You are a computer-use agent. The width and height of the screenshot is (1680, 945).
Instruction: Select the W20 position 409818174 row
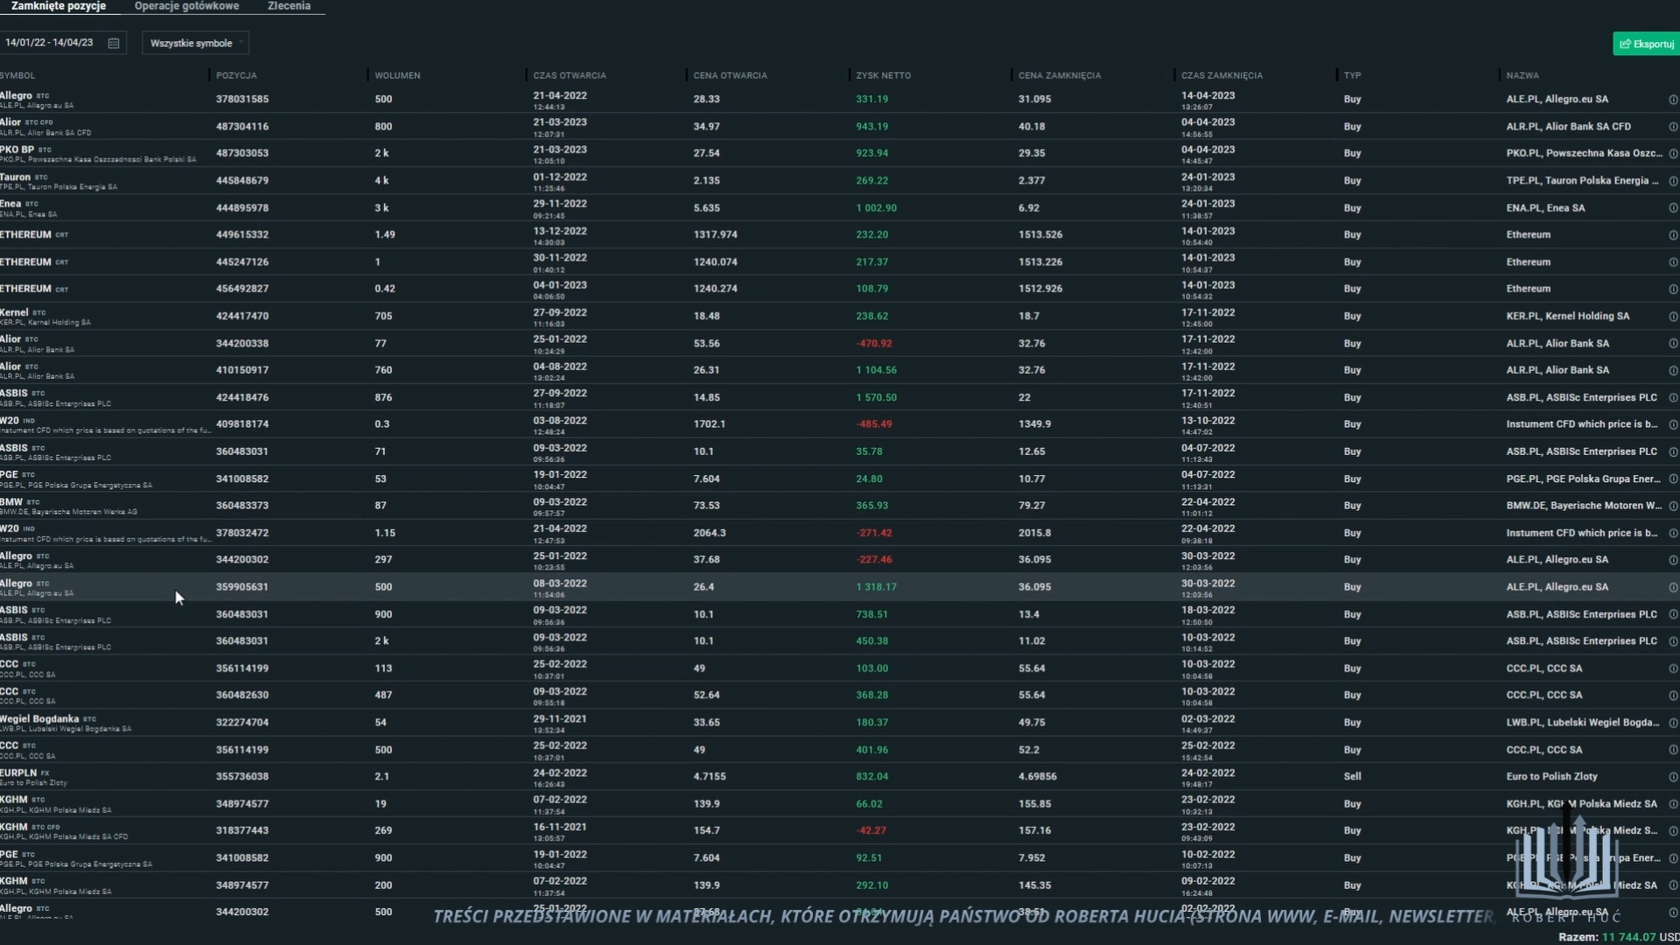(241, 424)
